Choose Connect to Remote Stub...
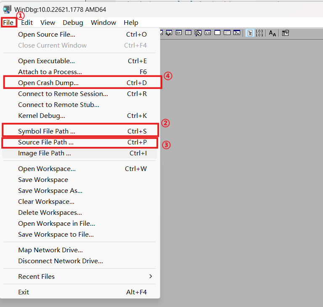Screen dimensions: 323x307 [80, 104]
